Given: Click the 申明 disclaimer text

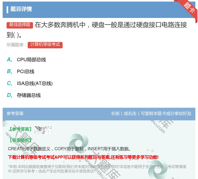Looking at the screenshot, I should [x=97, y=169].
